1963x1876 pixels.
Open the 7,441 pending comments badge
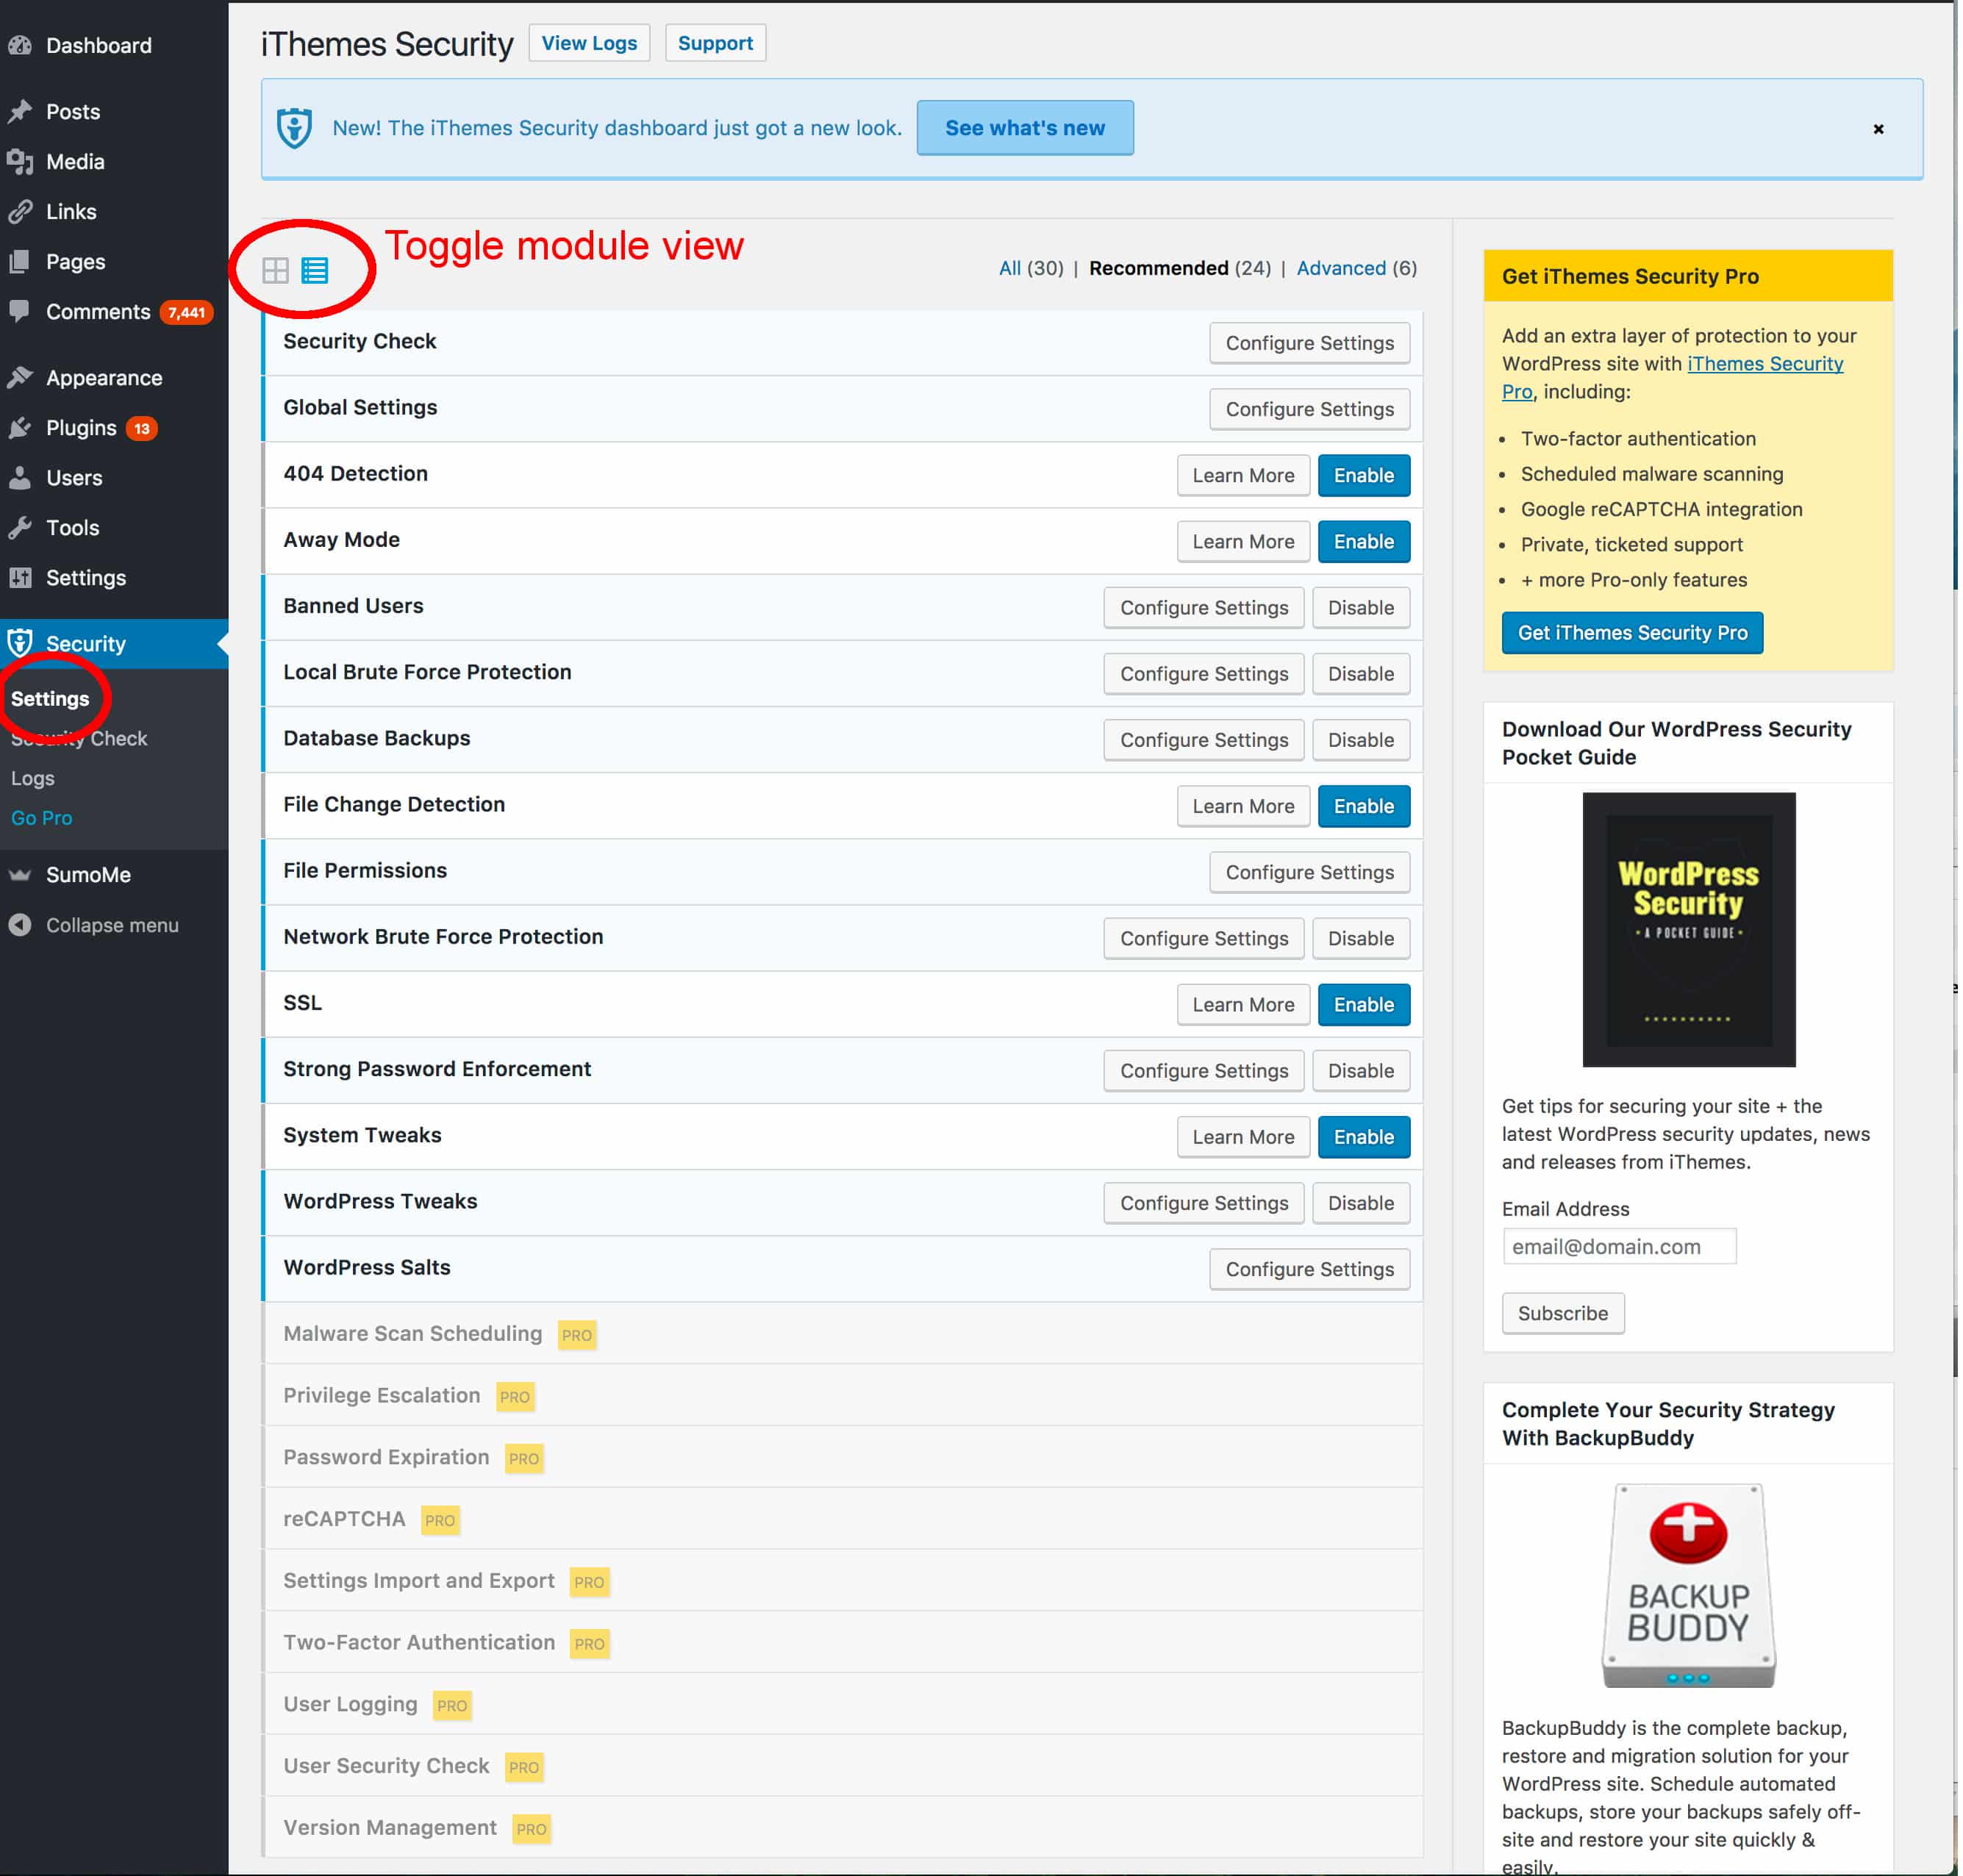click(186, 312)
